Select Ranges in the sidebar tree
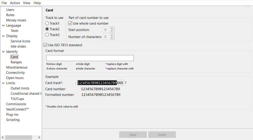 (x=16, y=62)
